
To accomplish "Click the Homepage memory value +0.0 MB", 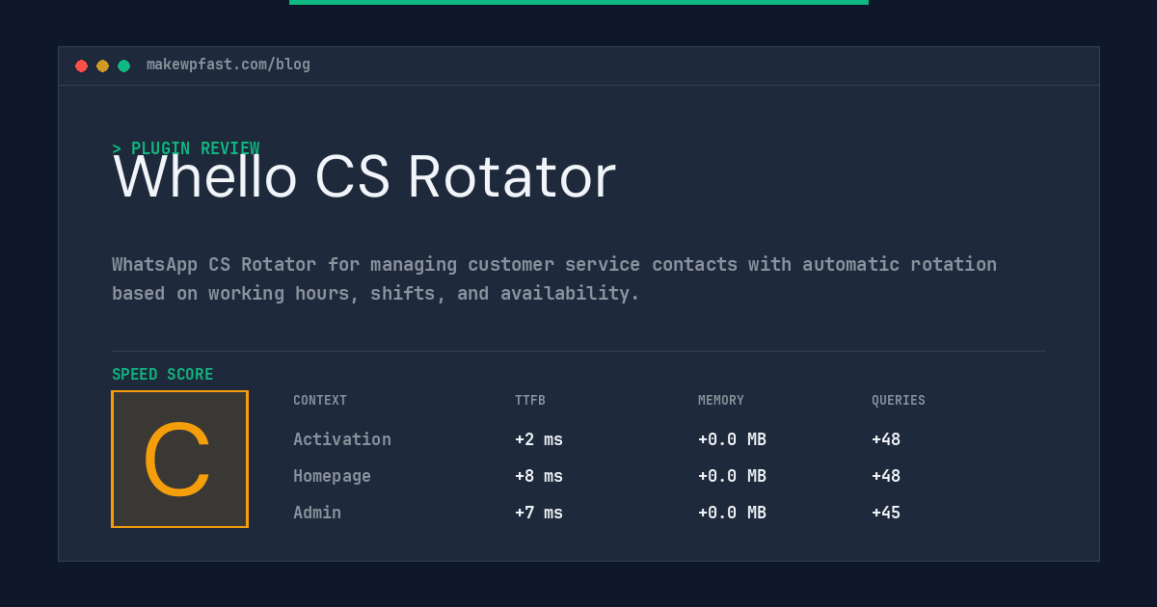I will click(732, 476).
